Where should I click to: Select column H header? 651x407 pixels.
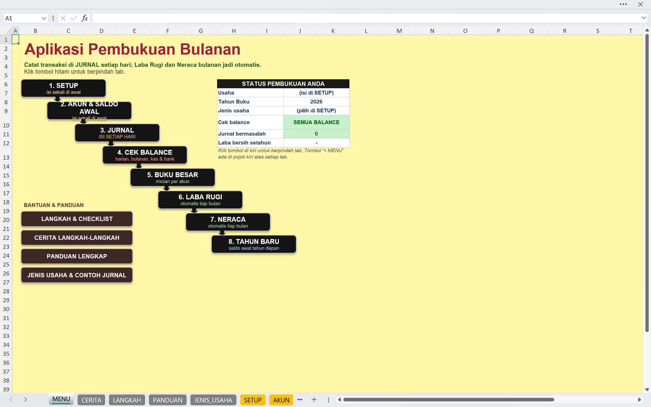(x=234, y=31)
